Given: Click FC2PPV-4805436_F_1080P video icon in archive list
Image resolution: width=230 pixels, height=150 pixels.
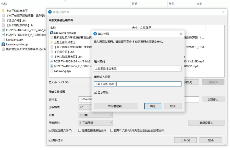Looking at the screenshot, I should pyautogui.click(x=52, y=66).
